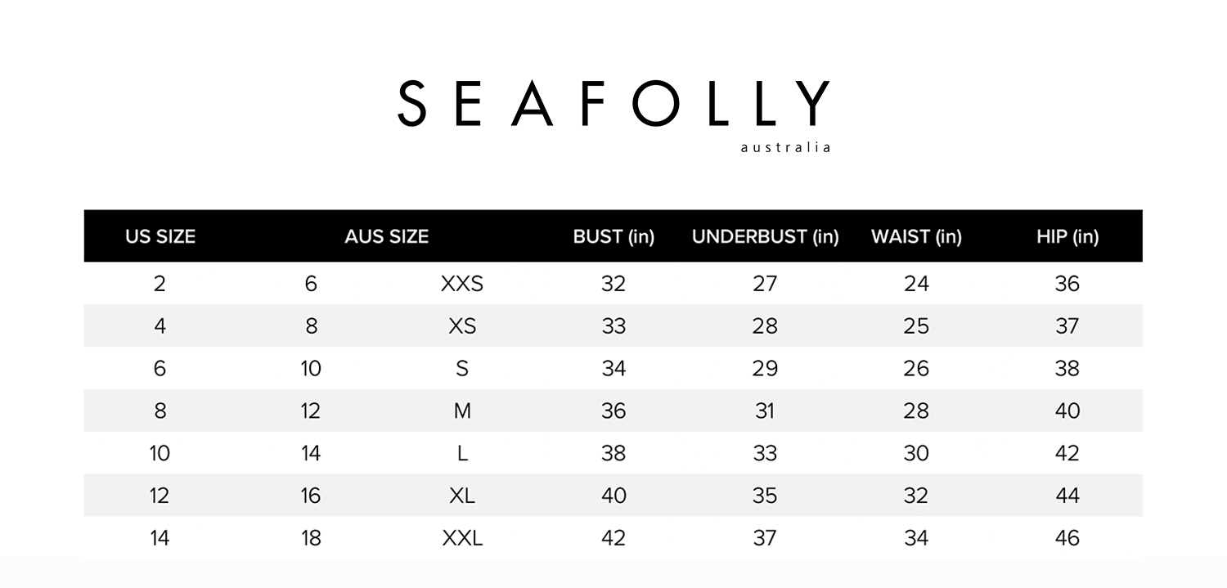Click the UNDERBUST (in) column header
The width and height of the screenshot is (1227, 588).
click(x=765, y=237)
